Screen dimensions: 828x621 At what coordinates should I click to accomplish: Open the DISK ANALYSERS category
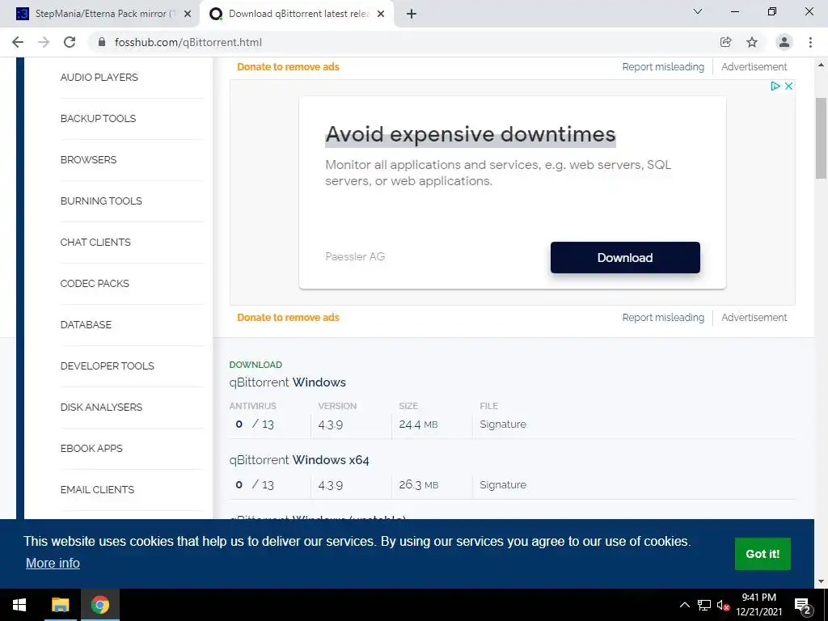click(x=101, y=407)
